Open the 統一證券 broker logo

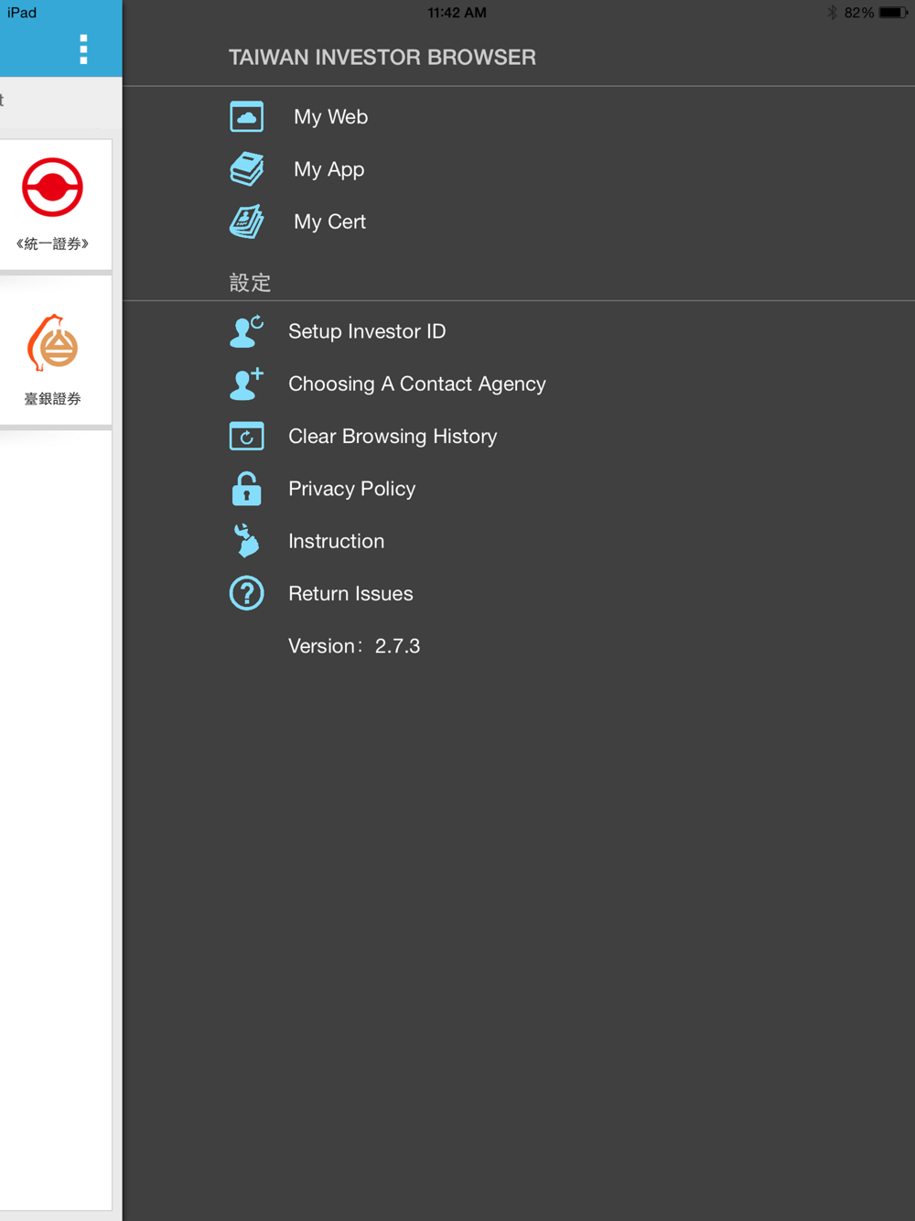click(52, 188)
